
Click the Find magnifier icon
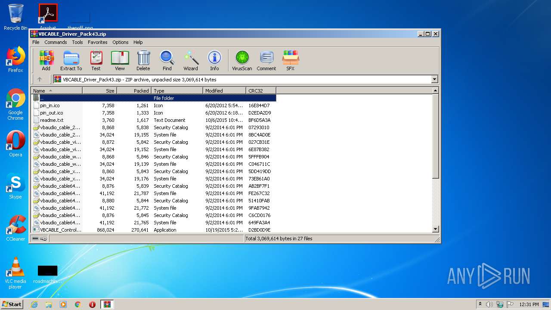[167, 60]
